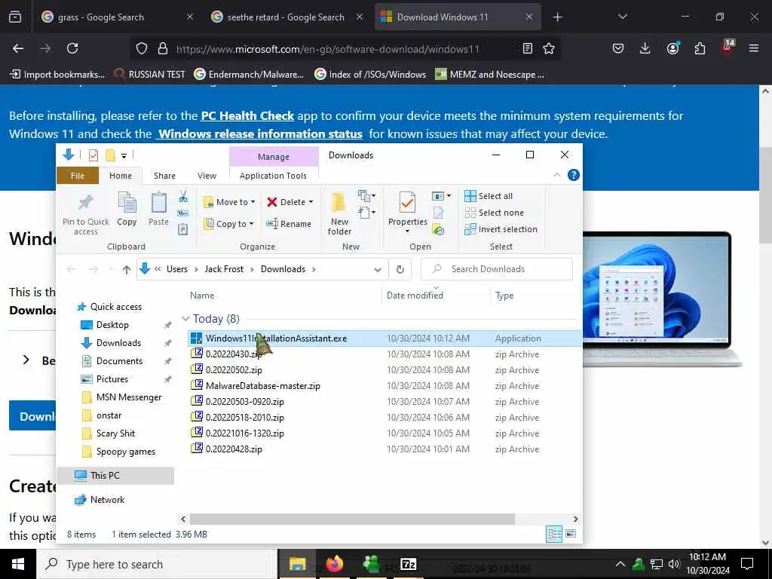
Task: Open MEMZ and Noescape bookmark
Action: coord(490,75)
